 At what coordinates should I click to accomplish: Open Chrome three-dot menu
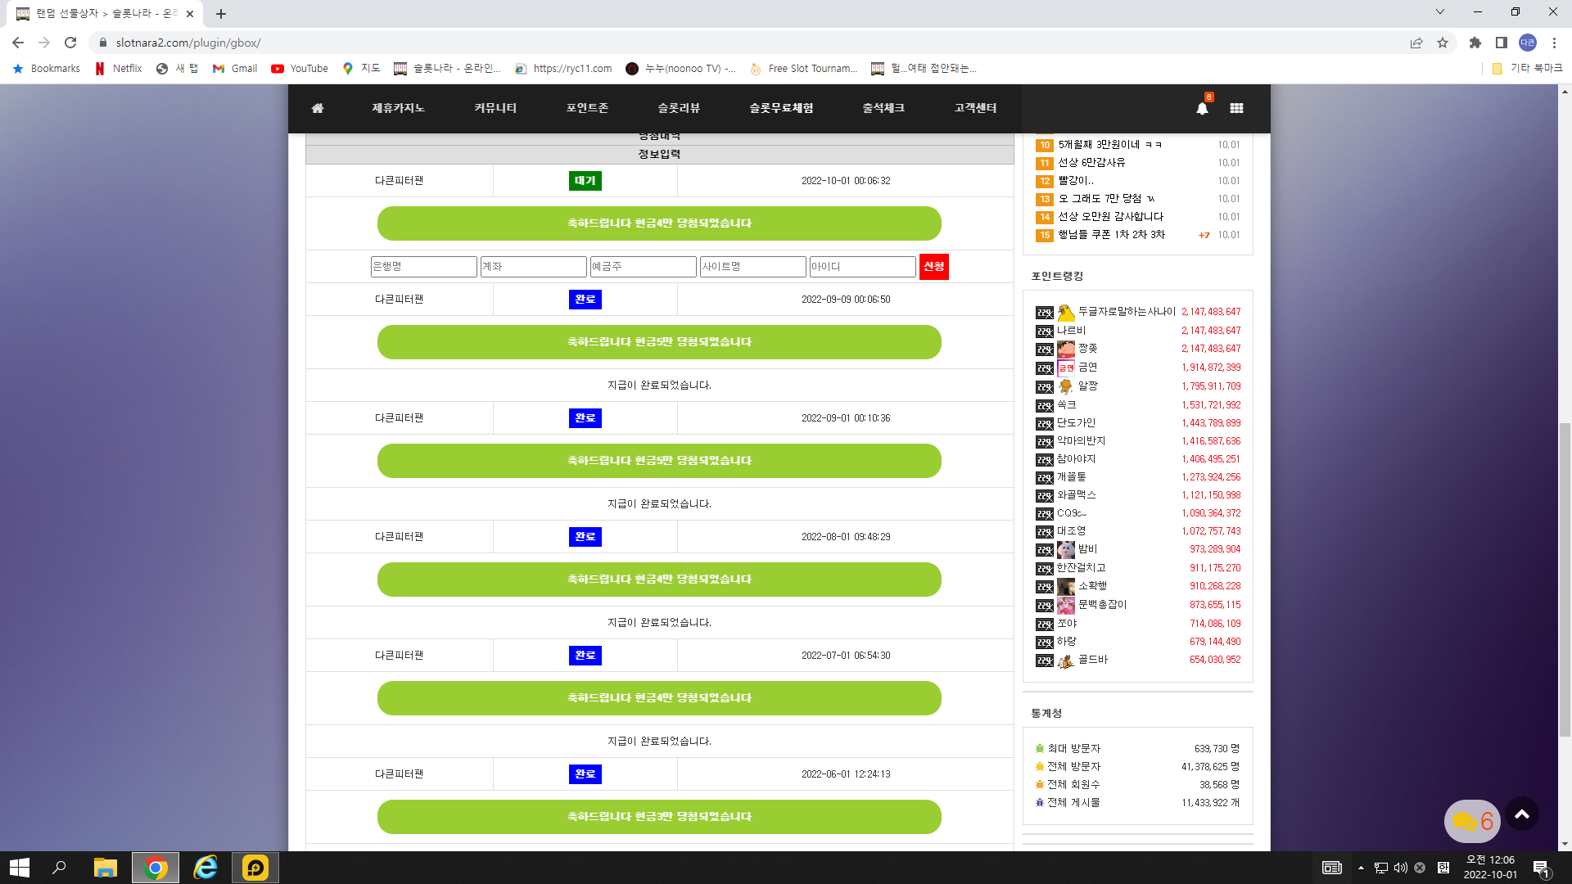point(1554,43)
